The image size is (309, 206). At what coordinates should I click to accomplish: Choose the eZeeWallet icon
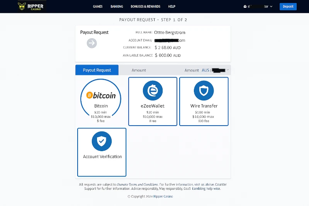153,91
